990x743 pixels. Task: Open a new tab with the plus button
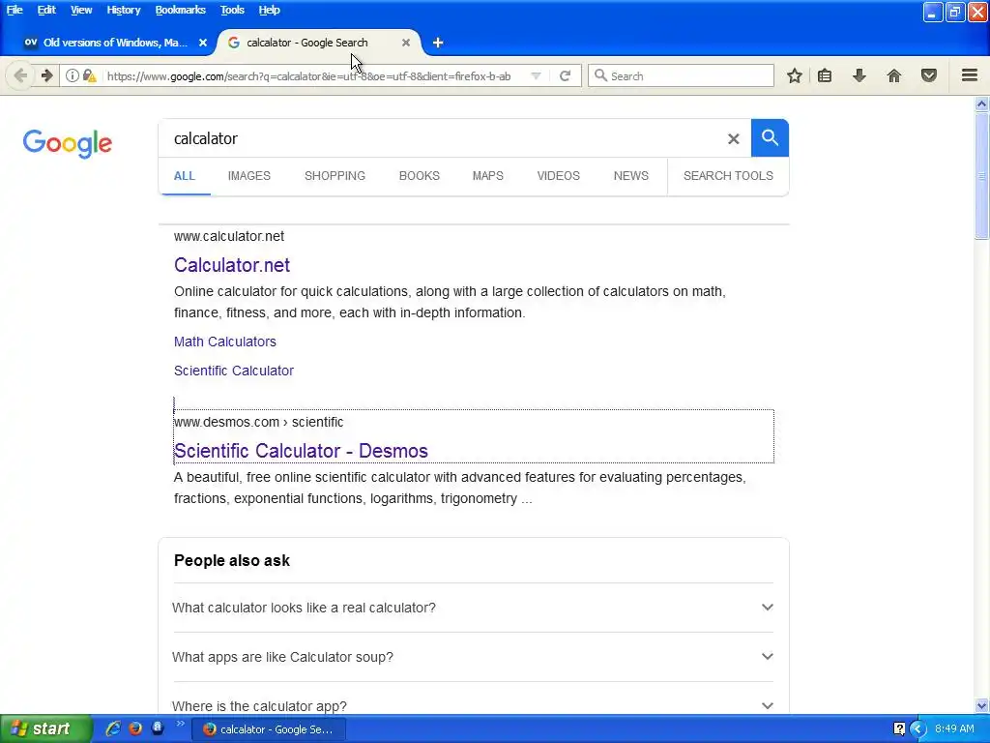click(x=438, y=43)
